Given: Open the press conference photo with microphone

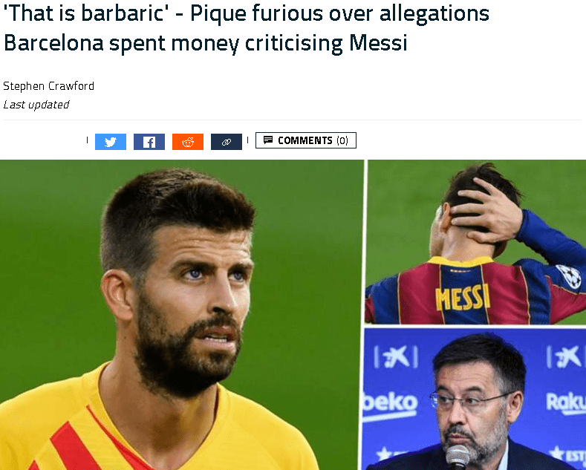Looking at the screenshot, I should [x=475, y=399].
